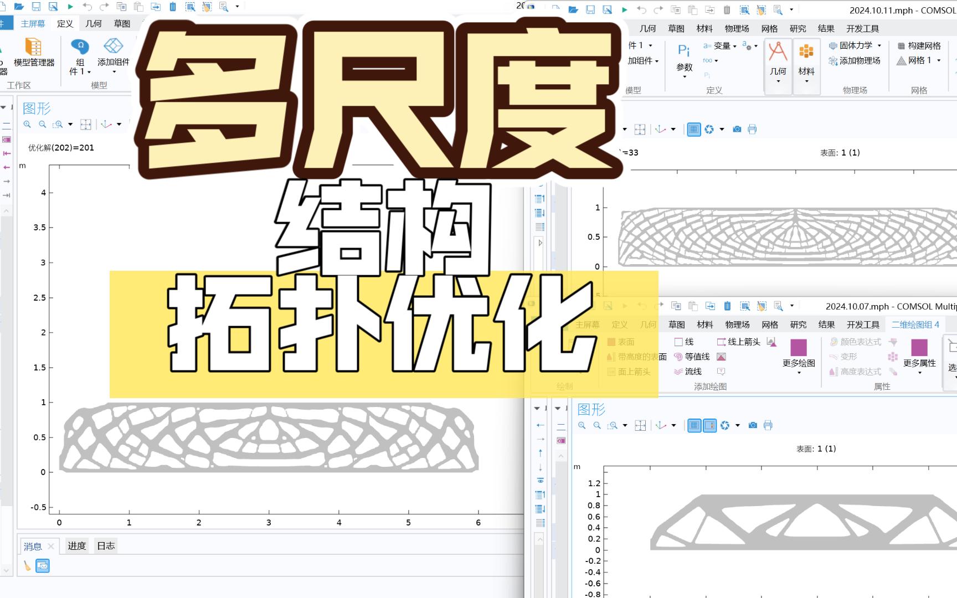Toggle grid display in 2024.10.11 graphics toolbar
Image resolution: width=957 pixels, height=598 pixels.
(693, 130)
